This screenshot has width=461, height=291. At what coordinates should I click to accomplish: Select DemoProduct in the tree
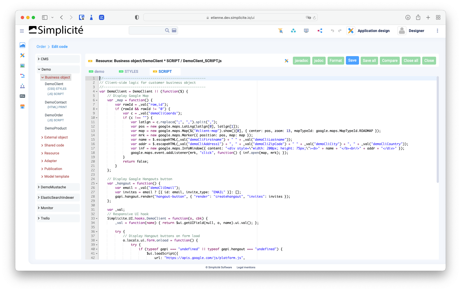[x=56, y=128]
